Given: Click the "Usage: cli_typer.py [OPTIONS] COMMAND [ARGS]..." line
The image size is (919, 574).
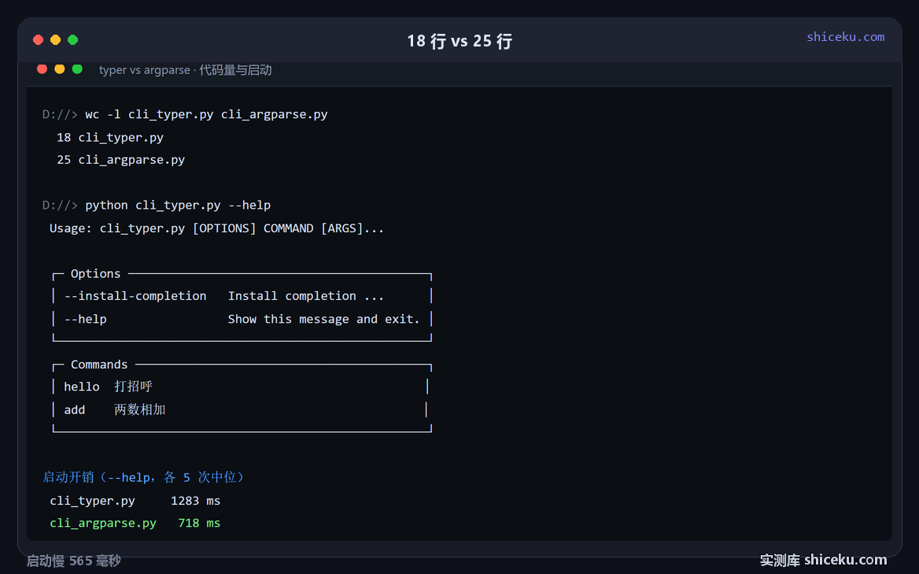Looking at the screenshot, I should pyautogui.click(x=217, y=228).
